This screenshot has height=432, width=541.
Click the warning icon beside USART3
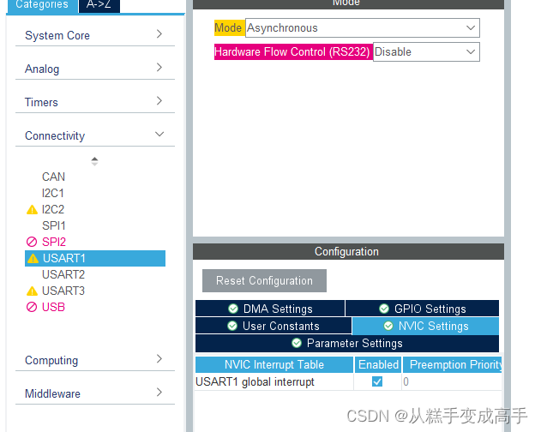click(32, 291)
